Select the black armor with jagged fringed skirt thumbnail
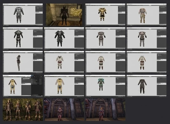Viewport: 170px width, 124px height. click(x=64, y=38)
